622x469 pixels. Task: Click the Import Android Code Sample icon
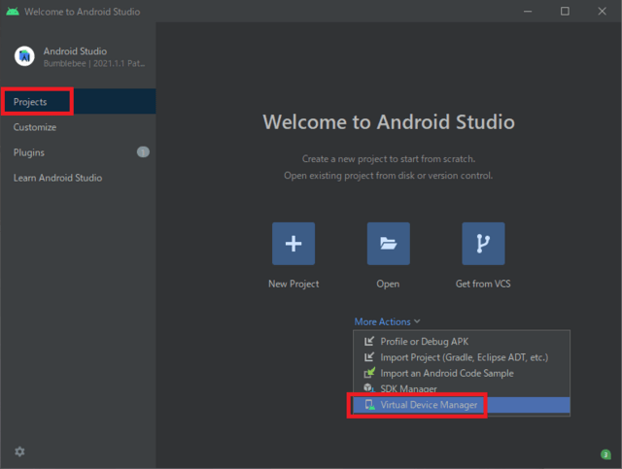(368, 373)
